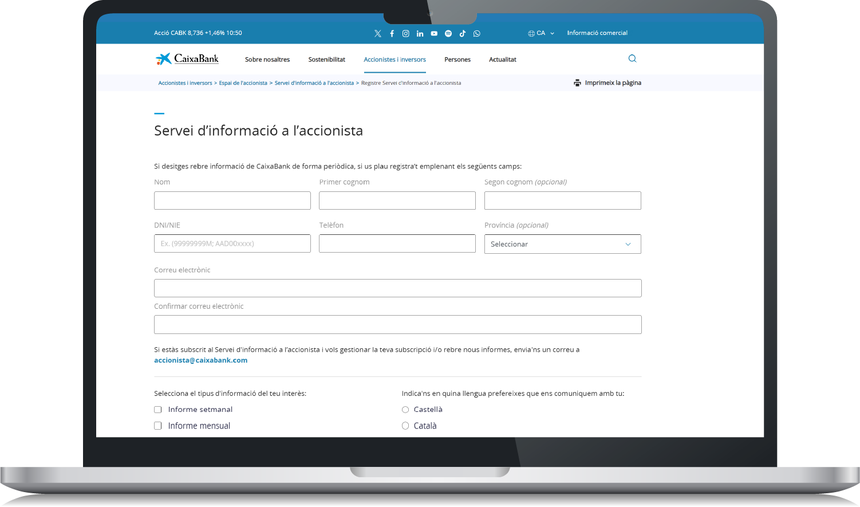Viewport: 860px width, 507px height.
Task: Open the LinkedIn social icon
Action: [x=420, y=33]
